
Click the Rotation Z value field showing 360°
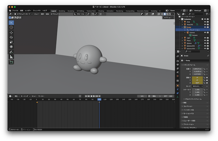click(197, 83)
